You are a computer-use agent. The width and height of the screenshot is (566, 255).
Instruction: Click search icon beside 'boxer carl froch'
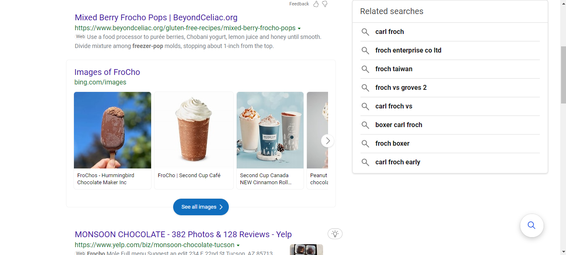[x=365, y=125]
